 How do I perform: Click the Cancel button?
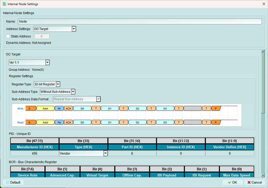[255, 182]
